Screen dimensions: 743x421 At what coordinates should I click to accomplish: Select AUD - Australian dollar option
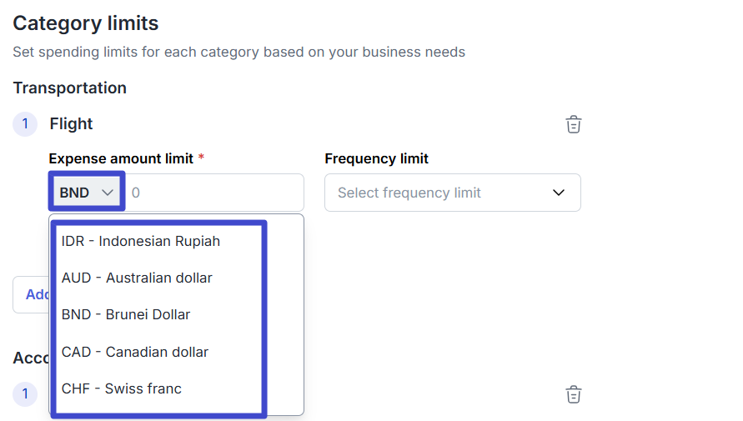click(x=137, y=278)
